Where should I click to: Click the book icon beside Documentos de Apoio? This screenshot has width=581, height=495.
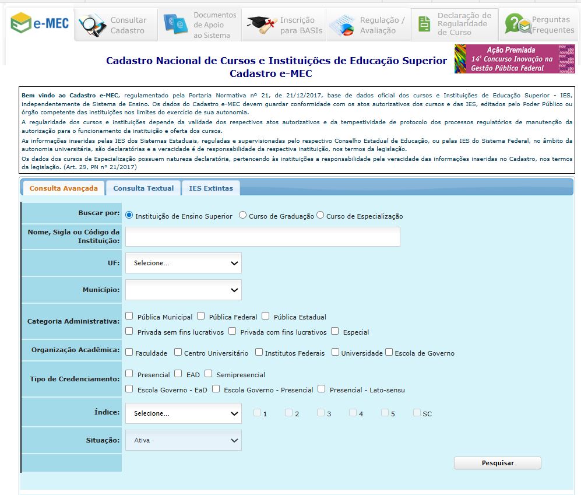point(175,24)
